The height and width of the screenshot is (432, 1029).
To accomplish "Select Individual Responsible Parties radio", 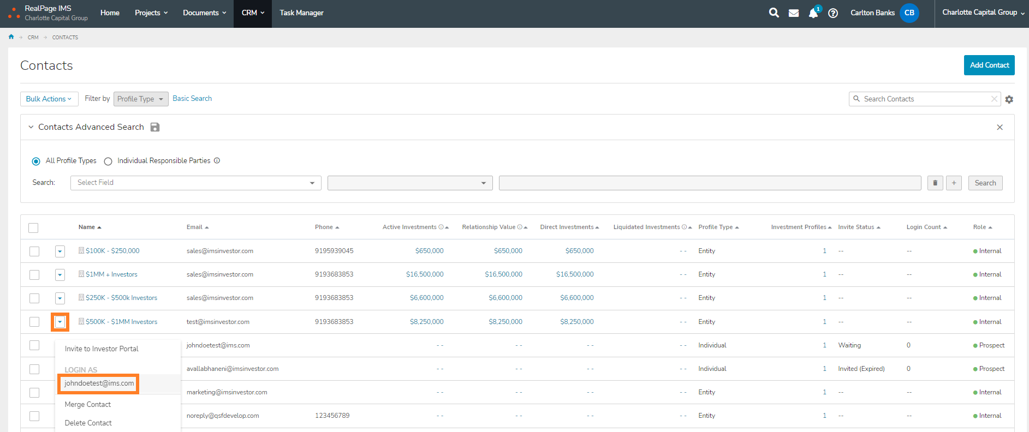I will pyautogui.click(x=108, y=161).
